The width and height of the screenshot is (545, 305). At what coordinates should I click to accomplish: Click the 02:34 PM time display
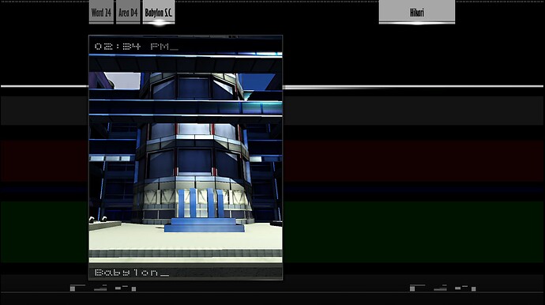(x=136, y=47)
